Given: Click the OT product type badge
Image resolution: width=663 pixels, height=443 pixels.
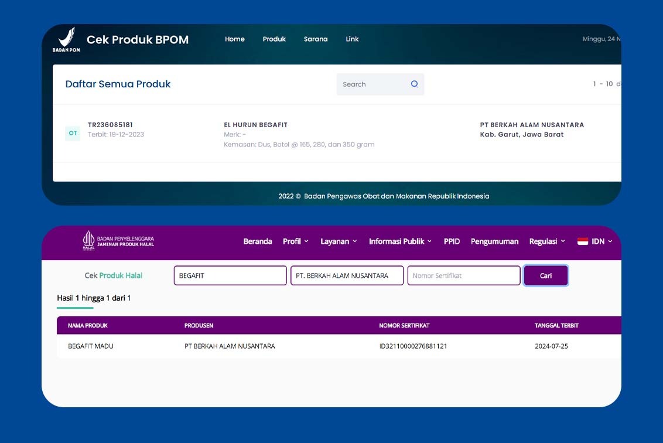Looking at the screenshot, I should 73,133.
